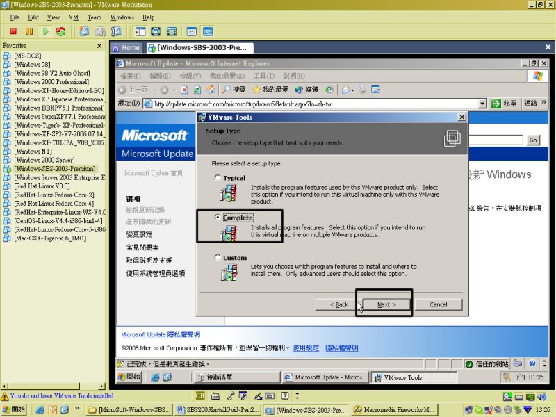Image resolution: width=556 pixels, height=417 pixels.
Task: Open the Windows menu
Action: 122,17
